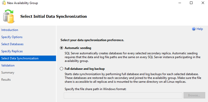The height and width of the screenshot is (102, 208).
Task: Select Full database and log backup option
Action: [61, 69]
